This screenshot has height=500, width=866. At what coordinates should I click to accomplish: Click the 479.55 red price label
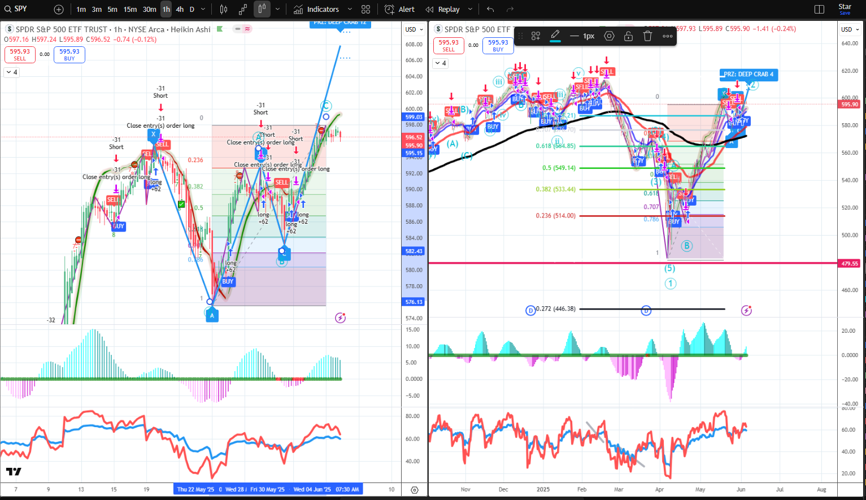click(850, 263)
